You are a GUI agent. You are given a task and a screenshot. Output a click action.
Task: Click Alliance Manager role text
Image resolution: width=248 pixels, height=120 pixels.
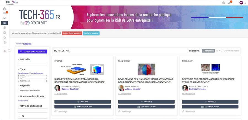pos(133,89)
